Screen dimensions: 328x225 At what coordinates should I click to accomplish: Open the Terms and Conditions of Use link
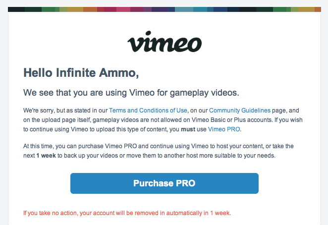148,111
